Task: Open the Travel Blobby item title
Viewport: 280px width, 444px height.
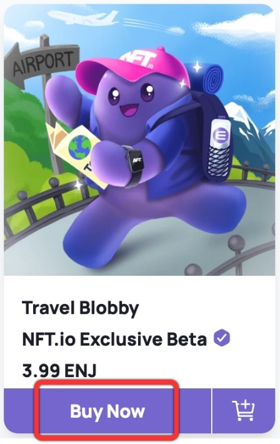Action: [x=81, y=308]
